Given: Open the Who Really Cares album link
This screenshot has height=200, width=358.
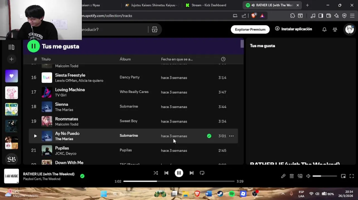Looking at the screenshot, I should (x=134, y=92).
